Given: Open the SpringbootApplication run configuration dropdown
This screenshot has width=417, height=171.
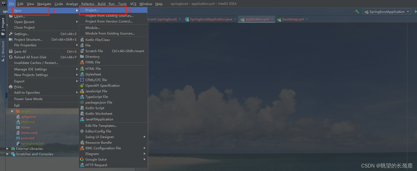Looking at the screenshot, I should [x=386, y=12].
